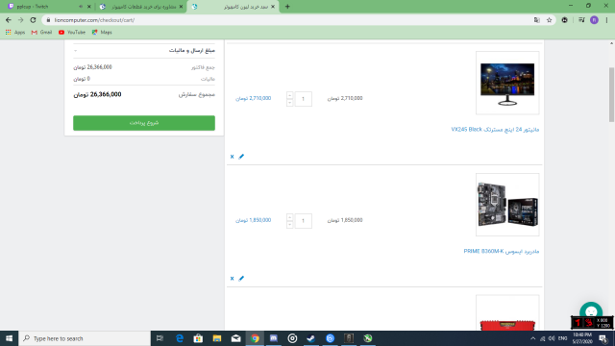Open Apps shortcut in bookmarks bar
This screenshot has height=346, width=615.
(15, 32)
